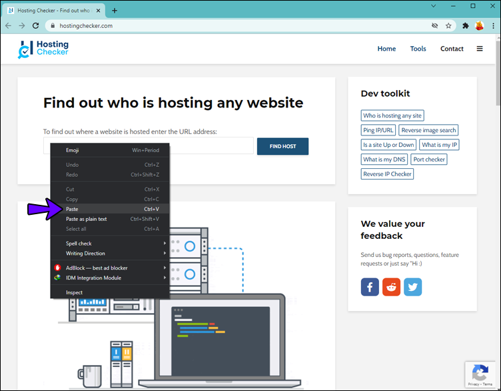This screenshot has height=391, width=501.
Task: Choose Inspect in the context menu
Action: coord(110,292)
